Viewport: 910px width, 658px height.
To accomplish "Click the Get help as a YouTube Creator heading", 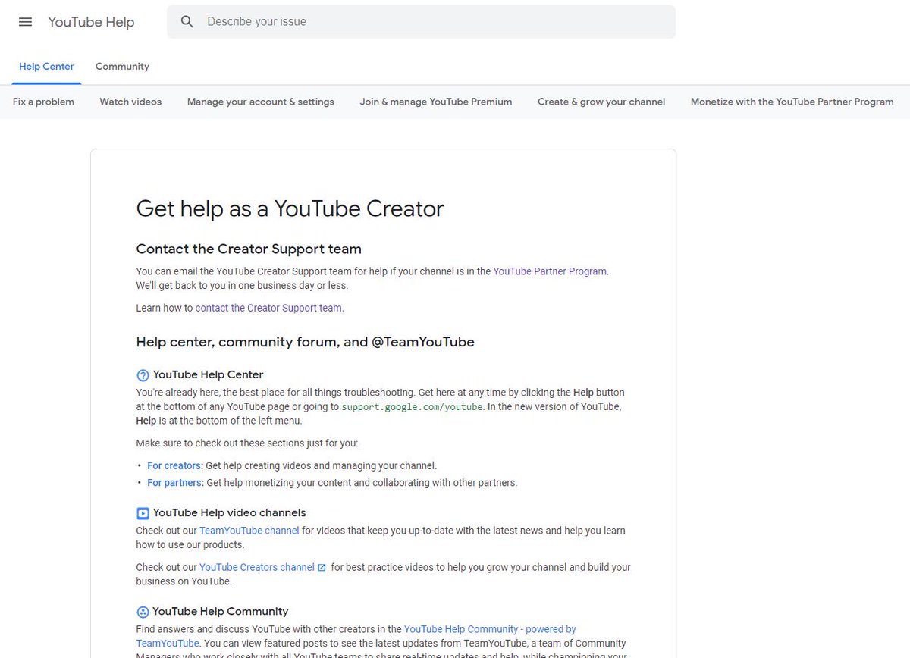I will pyautogui.click(x=290, y=208).
